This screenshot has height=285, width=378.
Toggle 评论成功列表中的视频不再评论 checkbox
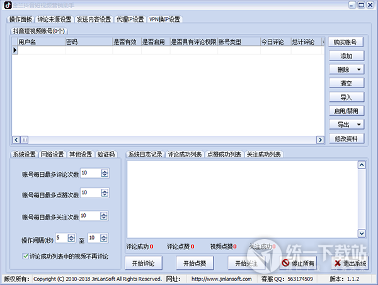pos(25,256)
